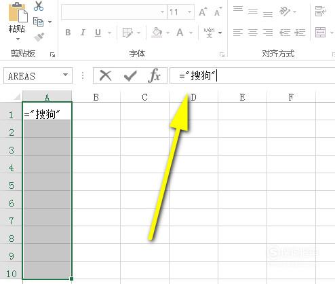The image size is (335, 284).
Task: Select row 10 header
Action: point(11,270)
